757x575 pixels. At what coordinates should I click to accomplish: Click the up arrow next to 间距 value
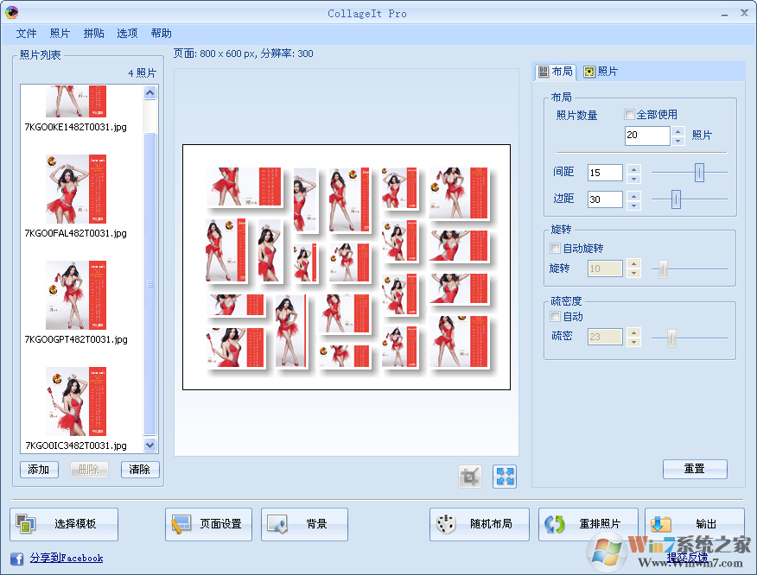633,167
